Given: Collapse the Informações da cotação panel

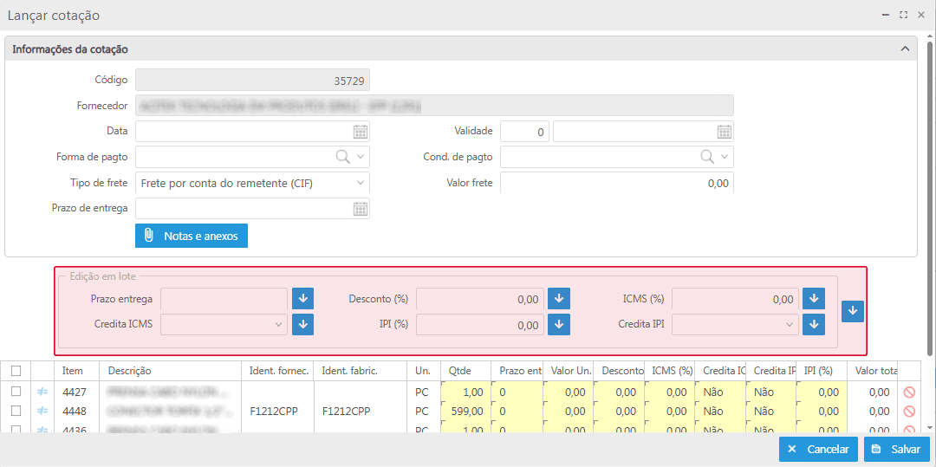Looking at the screenshot, I should pyautogui.click(x=905, y=49).
